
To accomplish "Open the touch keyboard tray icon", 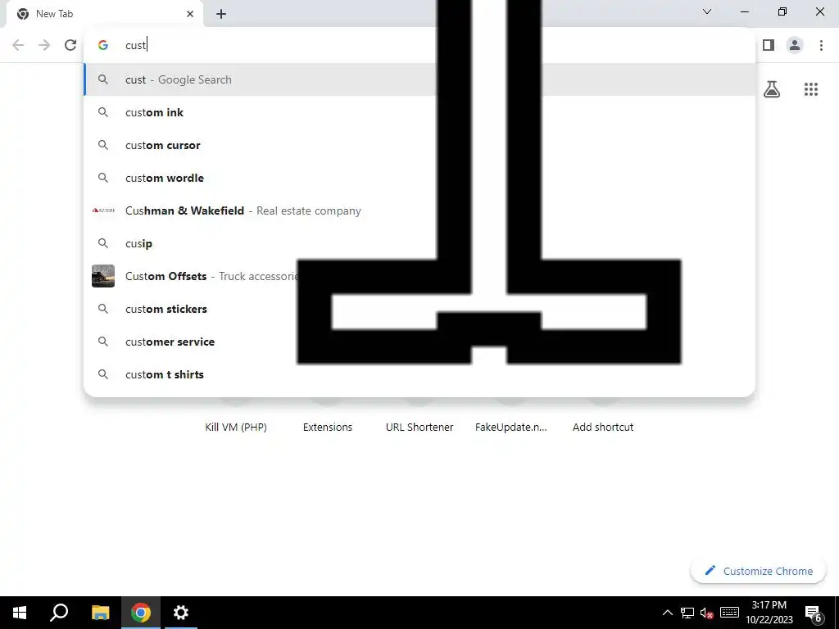I will pyautogui.click(x=729, y=613).
